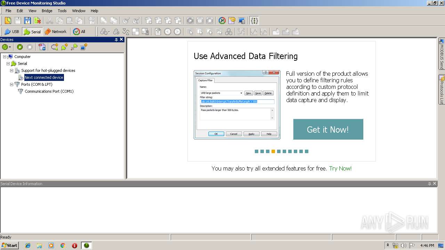The image size is (445, 250).
Task: Click the three-hexagon cluster icon
Action: [x=116, y=32]
